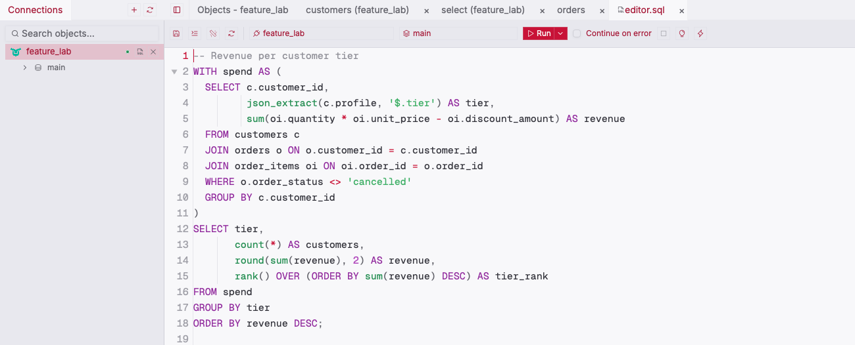Run the SQL query
855x345 pixels.
tap(539, 33)
